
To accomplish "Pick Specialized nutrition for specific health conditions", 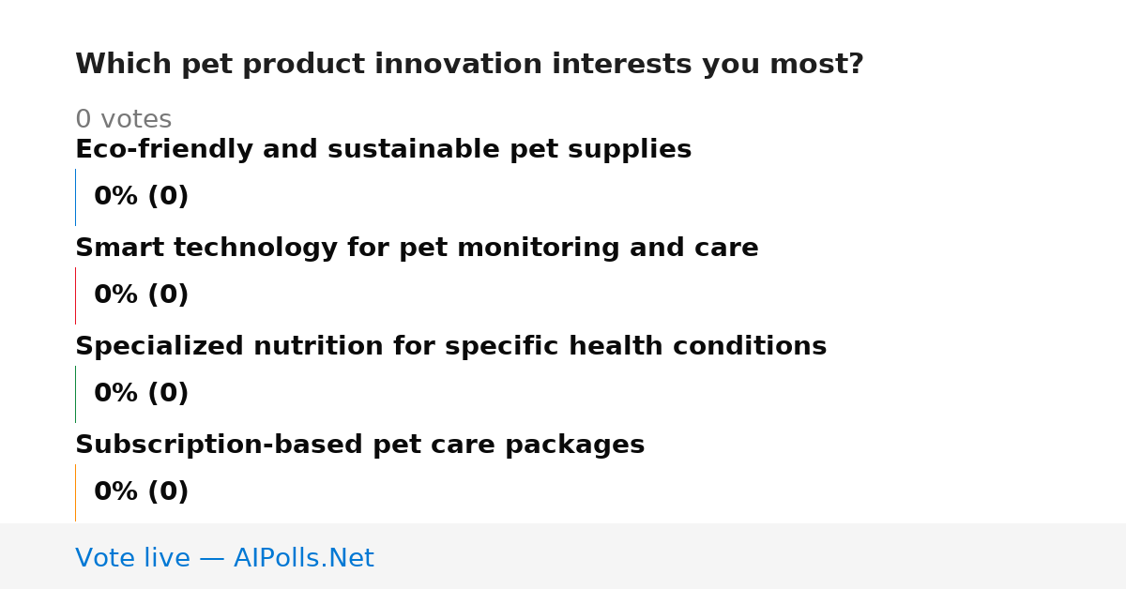I will tap(450, 347).
